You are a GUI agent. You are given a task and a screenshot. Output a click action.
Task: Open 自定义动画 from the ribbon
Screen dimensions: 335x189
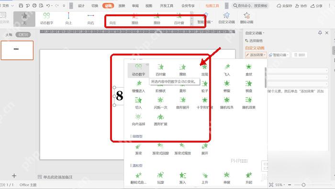coord(226,18)
